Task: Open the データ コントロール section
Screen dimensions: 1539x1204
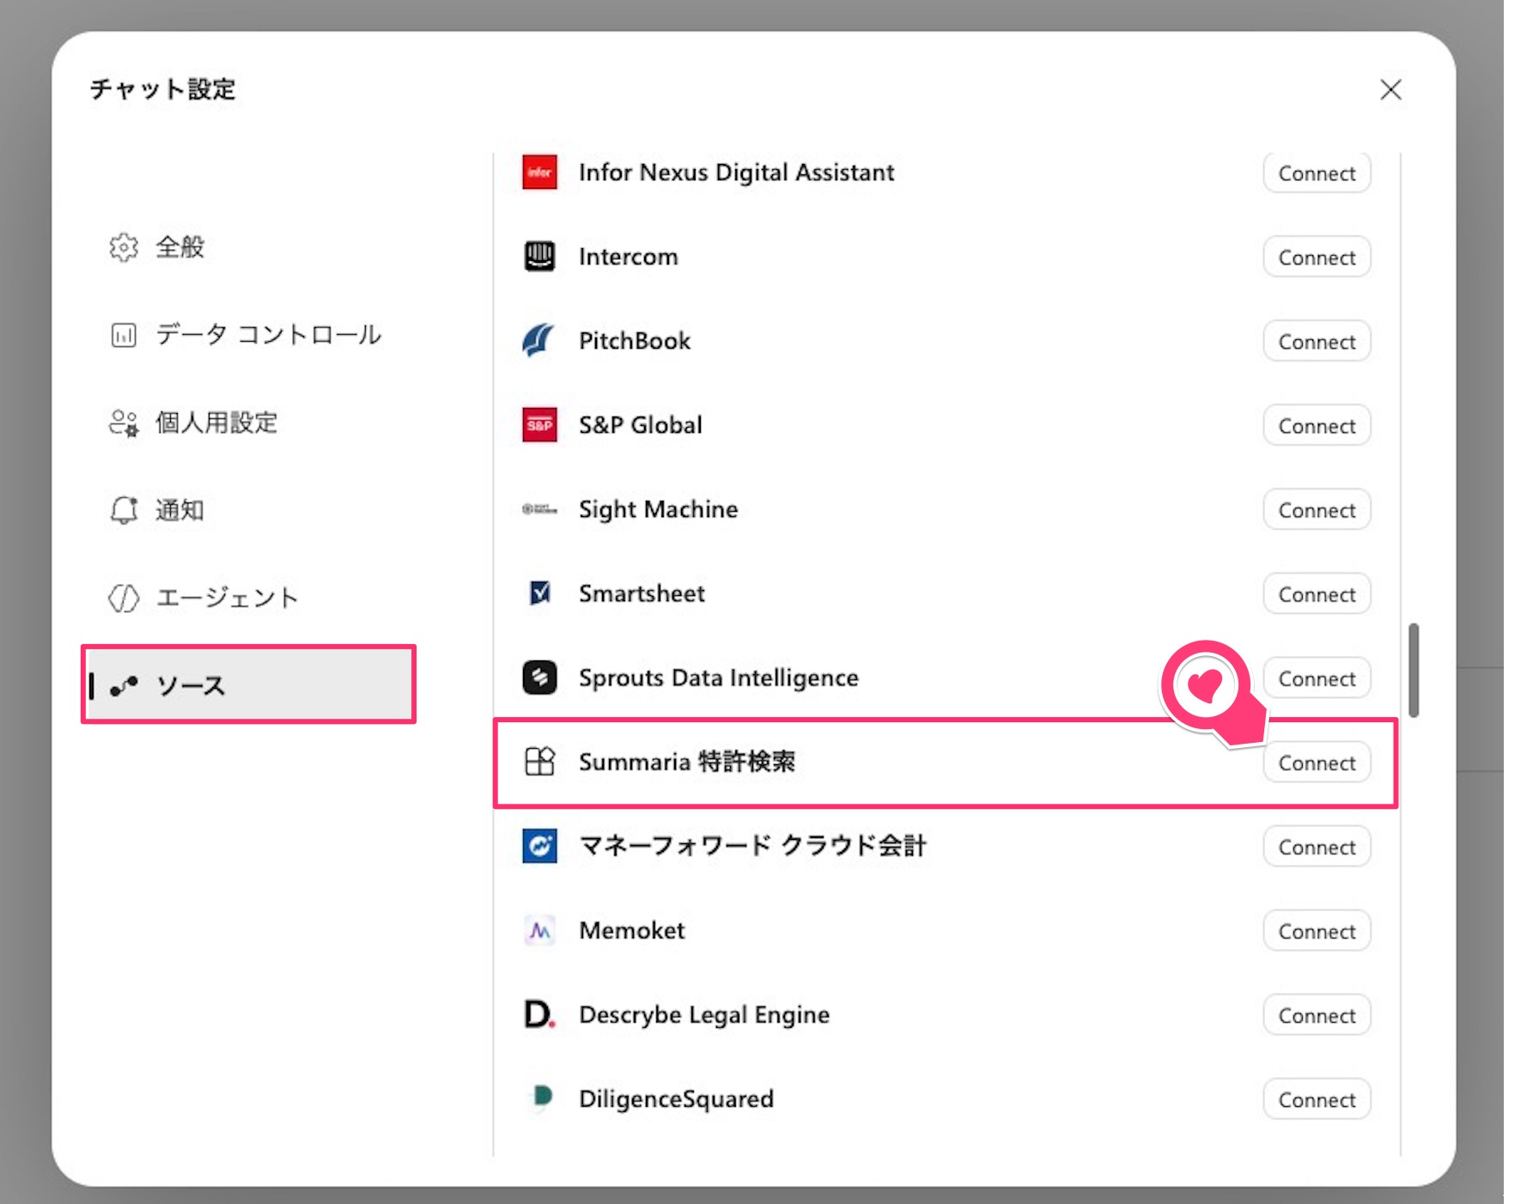Action: click(249, 335)
